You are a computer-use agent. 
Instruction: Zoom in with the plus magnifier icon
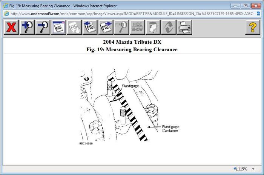tap(27, 27)
